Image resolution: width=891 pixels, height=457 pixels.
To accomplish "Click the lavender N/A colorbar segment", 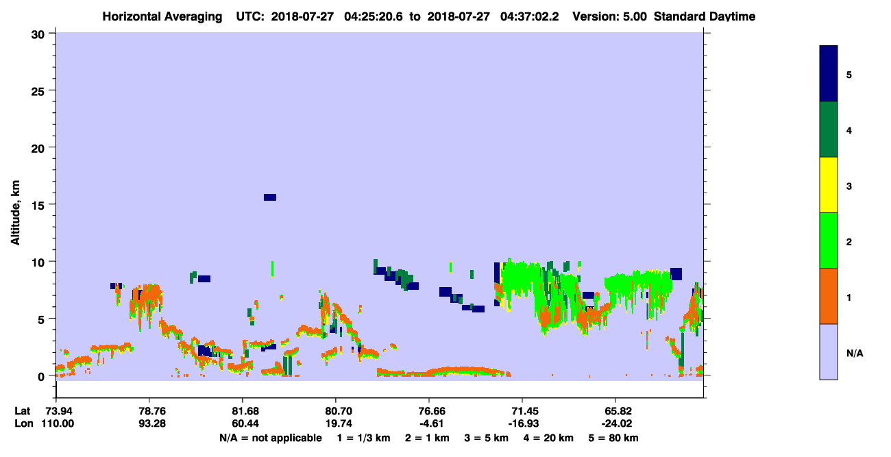I will pos(829,351).
